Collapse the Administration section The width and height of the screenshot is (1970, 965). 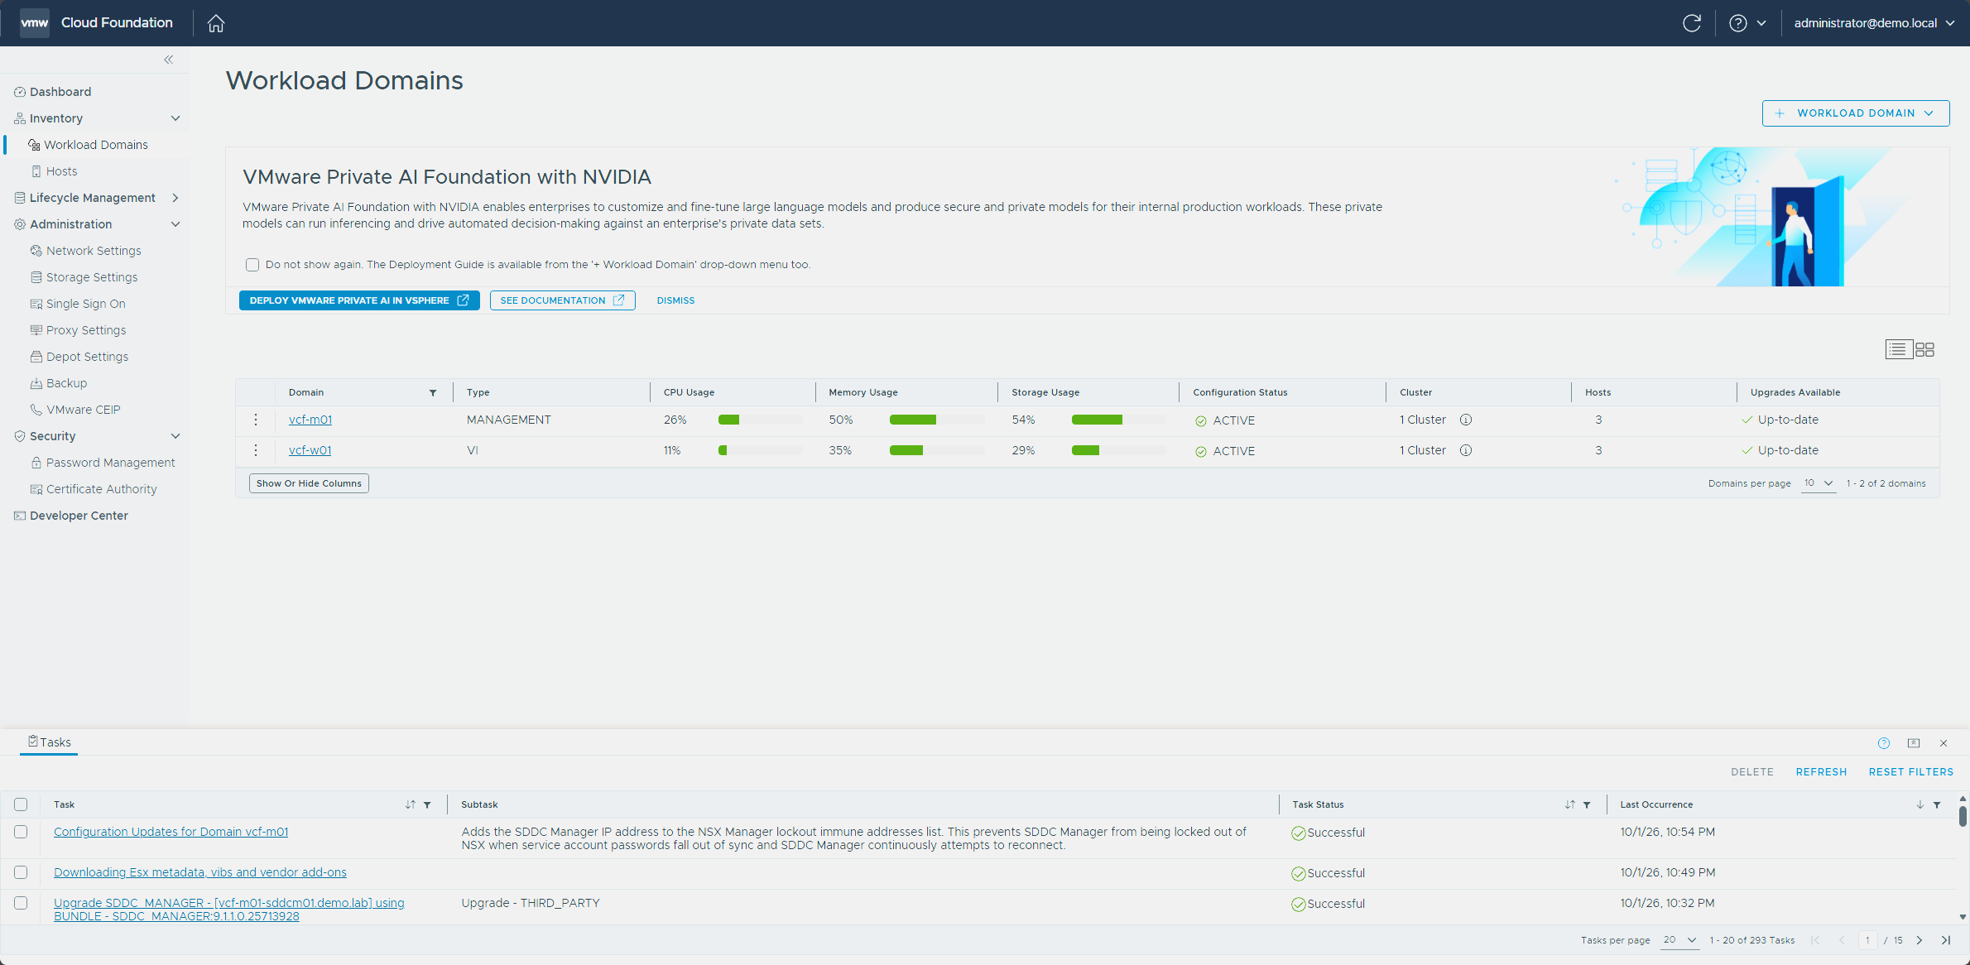click(175, 224)
